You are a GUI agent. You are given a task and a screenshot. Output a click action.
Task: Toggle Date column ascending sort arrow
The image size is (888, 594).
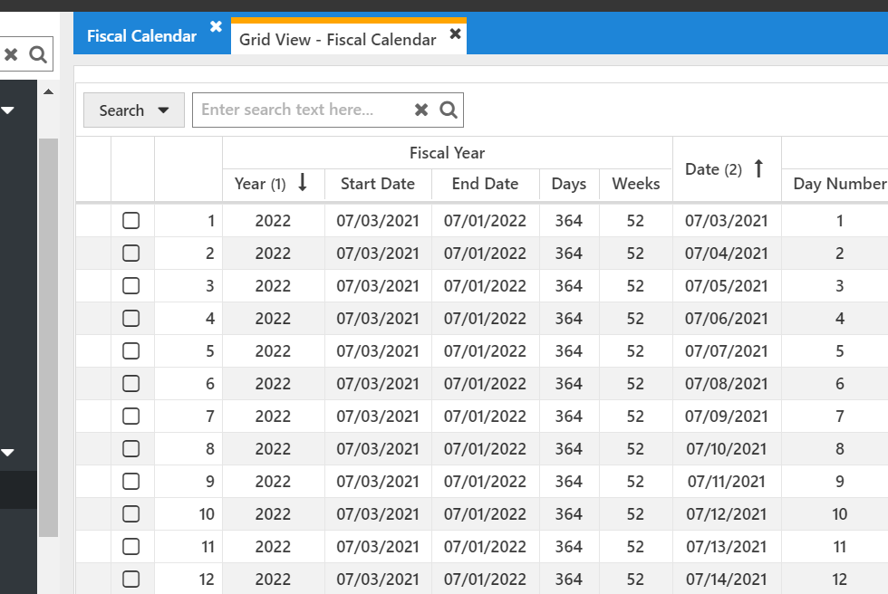click(758, 168)
